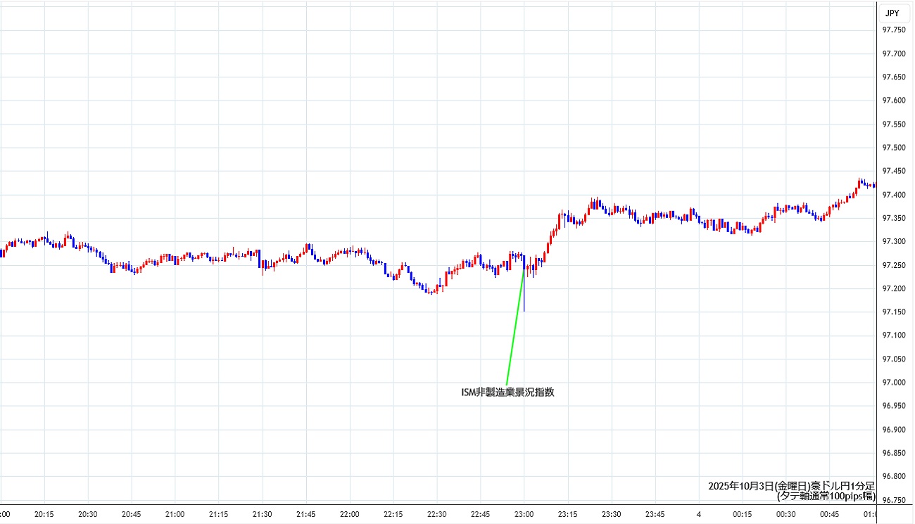Select the 22:00 time axis label
The width and height of the screenshot is (915, 524).
350,514
